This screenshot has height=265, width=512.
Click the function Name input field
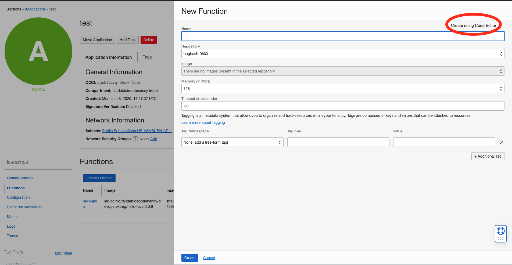coord(342,36)
